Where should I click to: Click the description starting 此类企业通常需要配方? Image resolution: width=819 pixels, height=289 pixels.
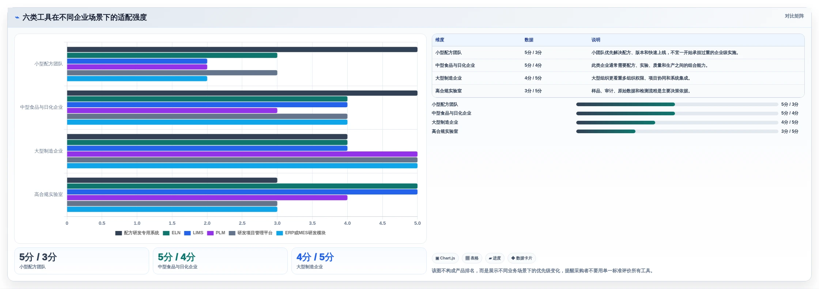click(651, 66)
